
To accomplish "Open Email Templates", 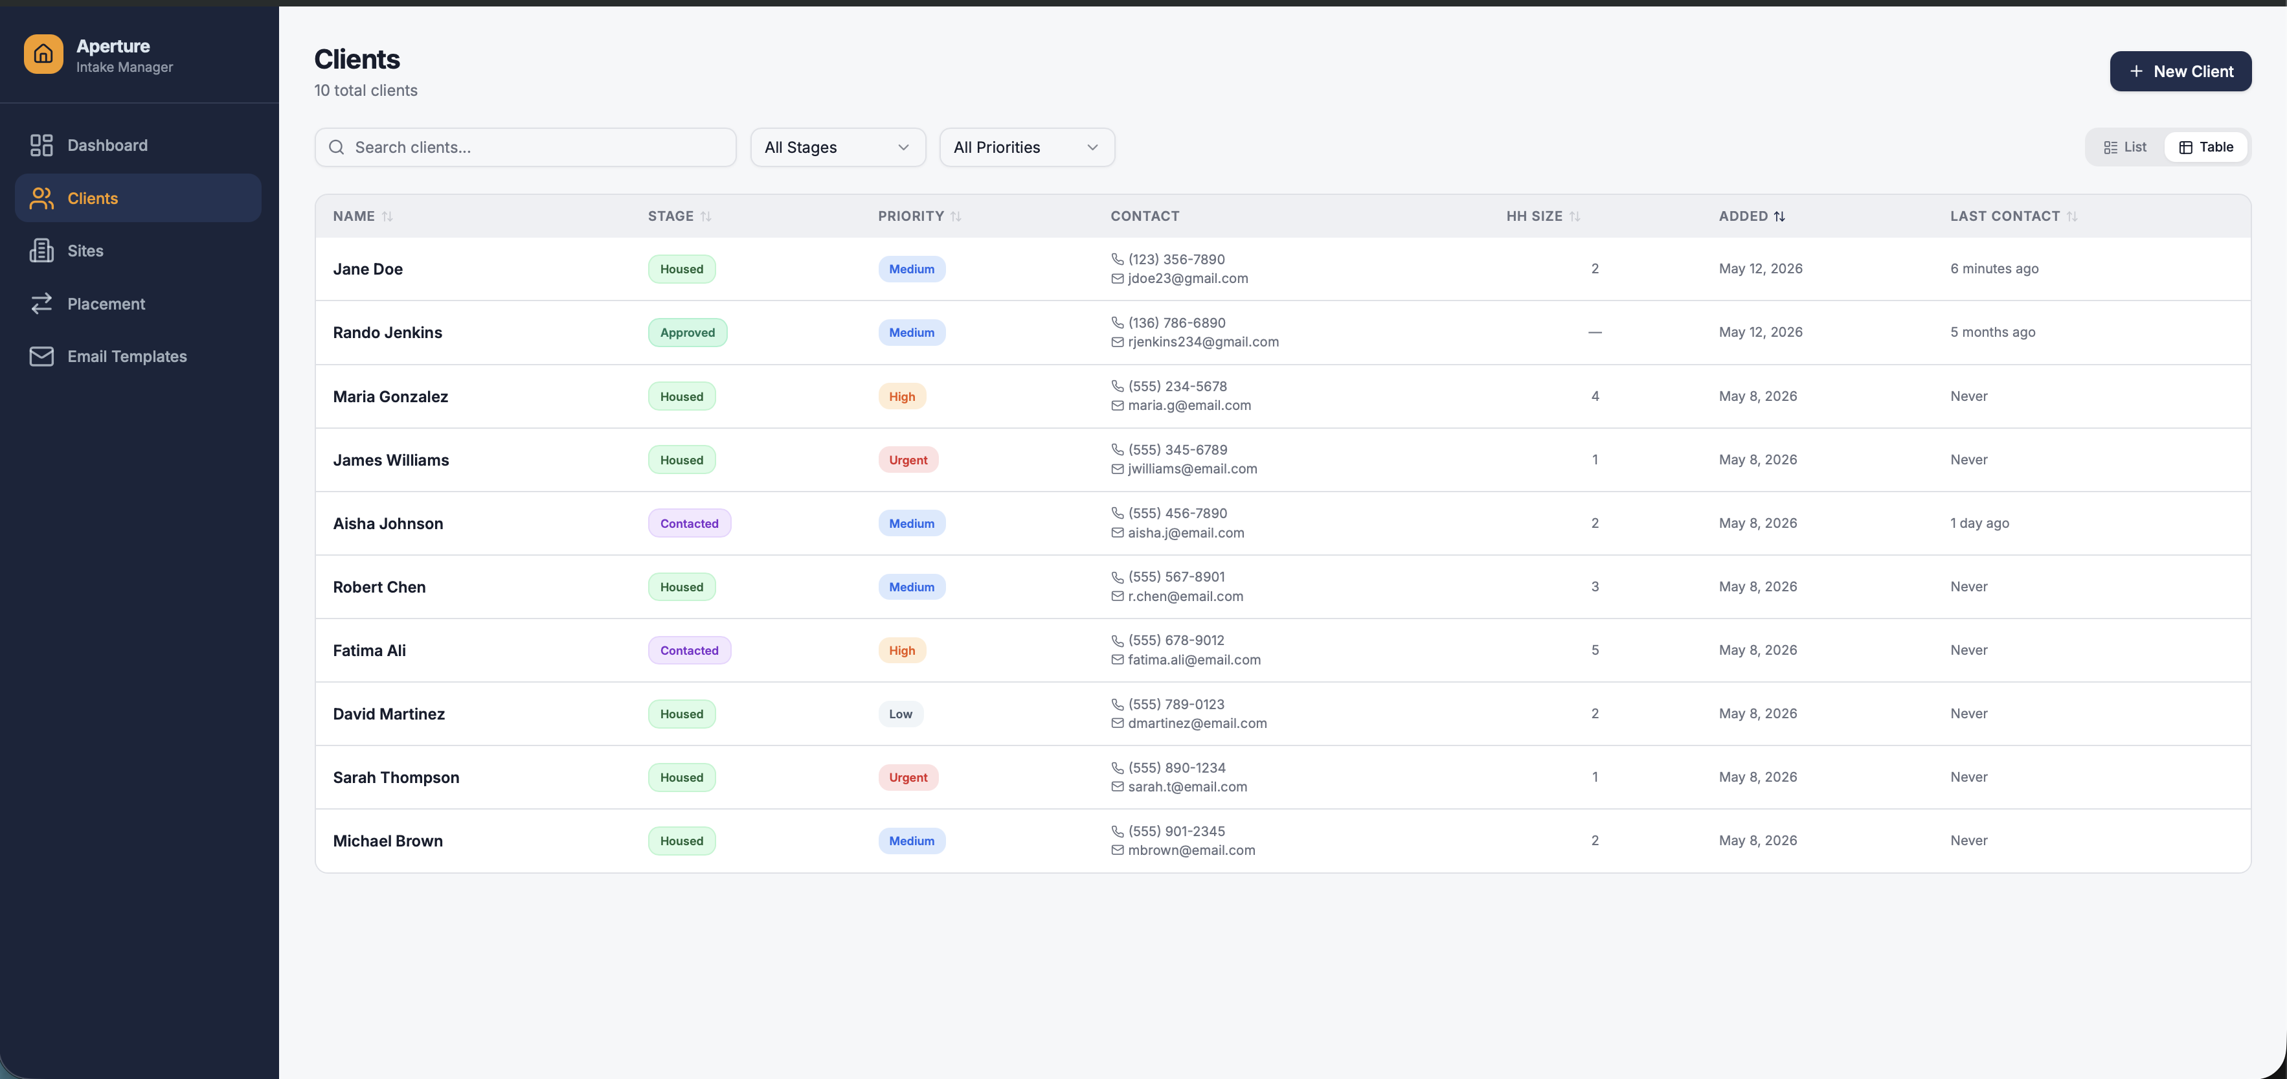I will [x=139, y=356].
